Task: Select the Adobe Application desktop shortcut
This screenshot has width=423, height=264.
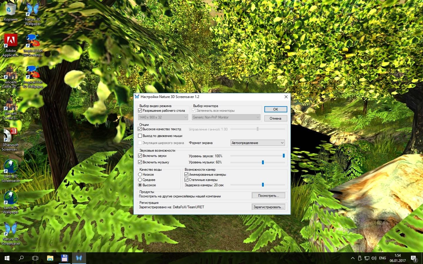Action: point(11,45)
